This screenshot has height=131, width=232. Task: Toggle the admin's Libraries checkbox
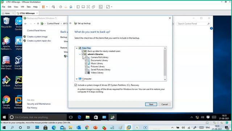point(83,54)
